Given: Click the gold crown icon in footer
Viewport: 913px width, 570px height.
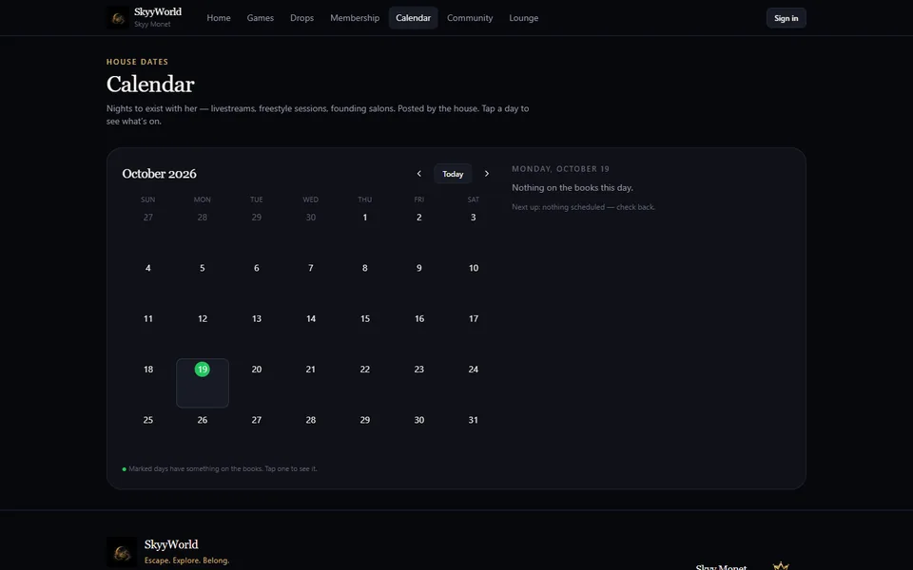Looking at the screenshot, I should (x=780, y=565).
